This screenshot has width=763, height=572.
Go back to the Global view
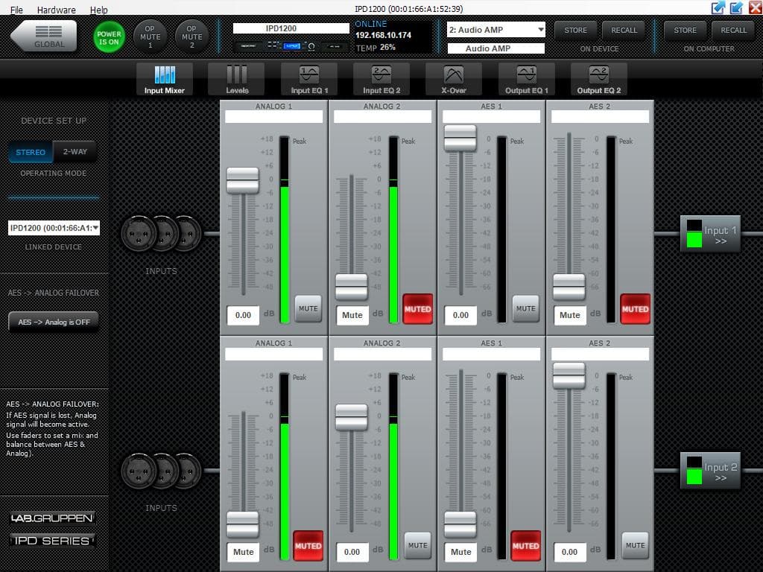[x=44, y=36]
